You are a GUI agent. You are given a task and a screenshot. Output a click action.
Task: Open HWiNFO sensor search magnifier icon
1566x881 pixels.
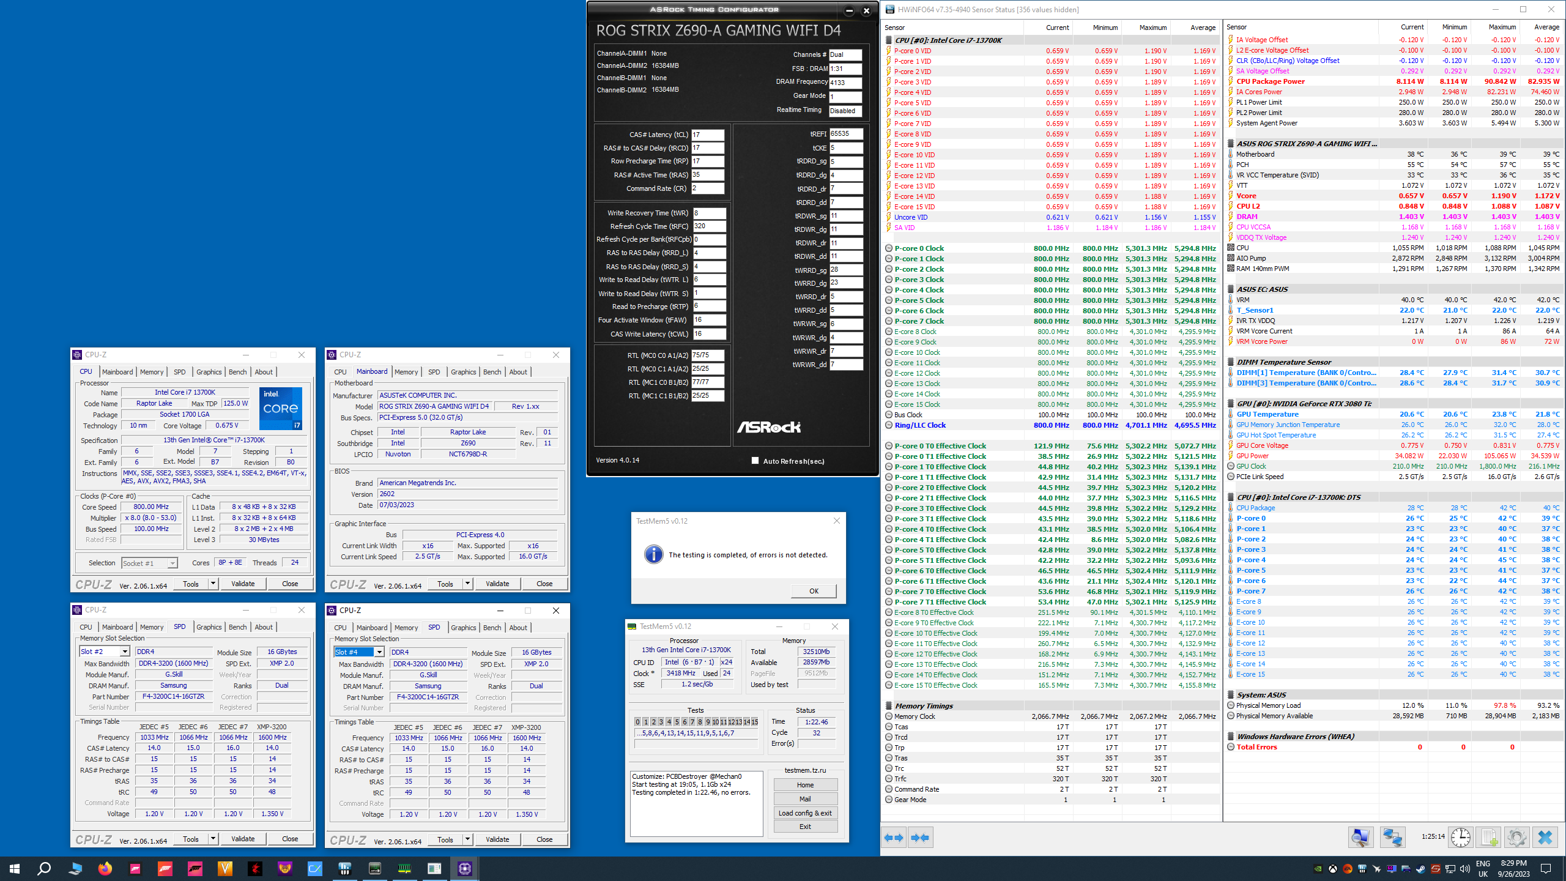coord(1360,838)
